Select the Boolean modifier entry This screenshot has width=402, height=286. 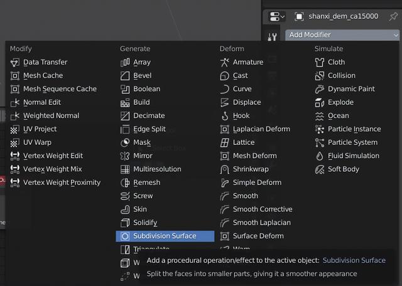click(146, 89)
